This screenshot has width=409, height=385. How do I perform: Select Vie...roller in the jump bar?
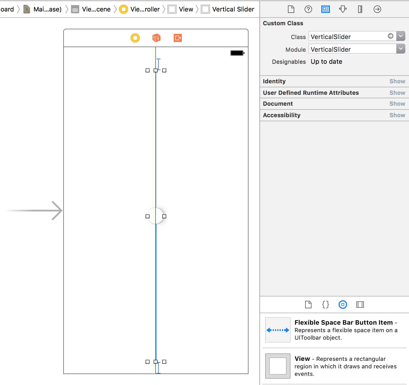click(139, 9)
